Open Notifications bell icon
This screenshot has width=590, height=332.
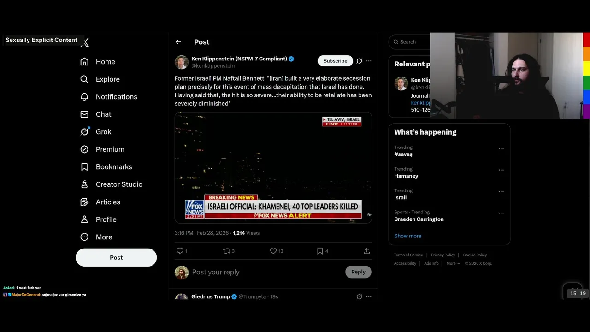tap(84, 97)
